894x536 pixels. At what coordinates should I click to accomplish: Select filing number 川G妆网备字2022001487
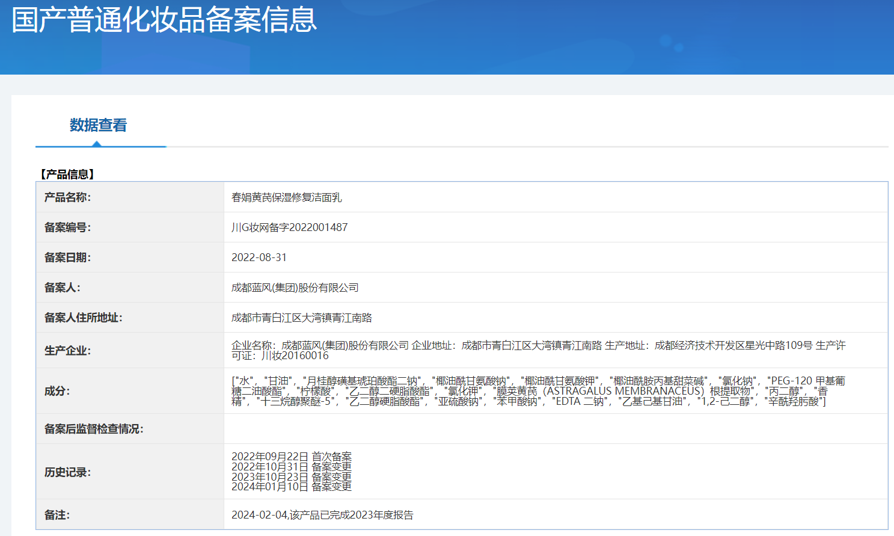[x=289, y=227]
